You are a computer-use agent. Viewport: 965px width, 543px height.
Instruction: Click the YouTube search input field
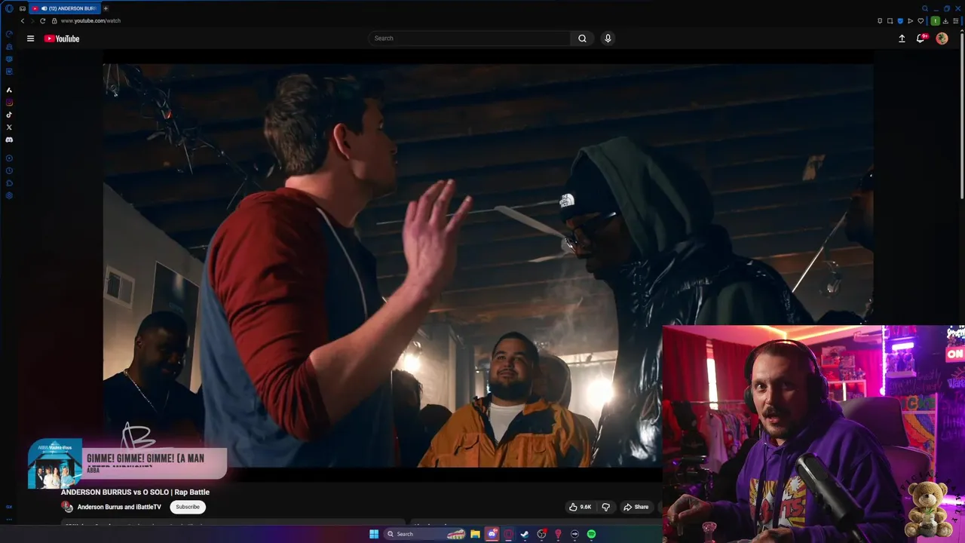470,38
